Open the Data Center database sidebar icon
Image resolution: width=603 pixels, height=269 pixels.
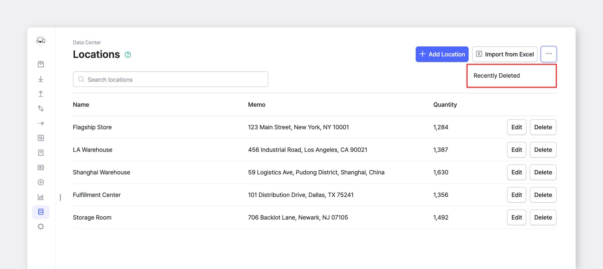pyautogui.click(x=41, y=212)
